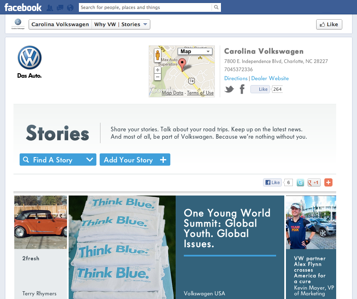This screenshot has width=357, height=299.
Task: Click the dealer address text
Action: pyautogui.click(x=276, y=61)
